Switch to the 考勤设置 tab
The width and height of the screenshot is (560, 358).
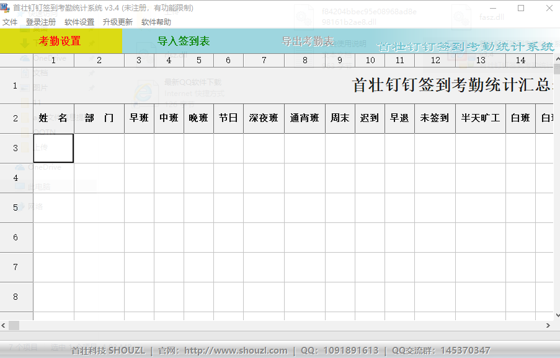60,41
